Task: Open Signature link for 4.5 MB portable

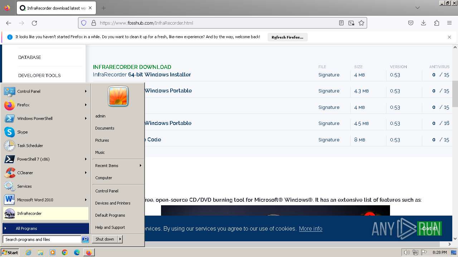Action: point(329,123)
